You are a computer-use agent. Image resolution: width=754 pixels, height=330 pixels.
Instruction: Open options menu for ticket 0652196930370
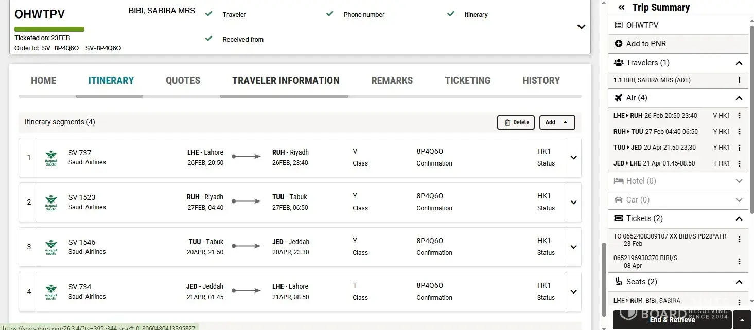(739, 262)
